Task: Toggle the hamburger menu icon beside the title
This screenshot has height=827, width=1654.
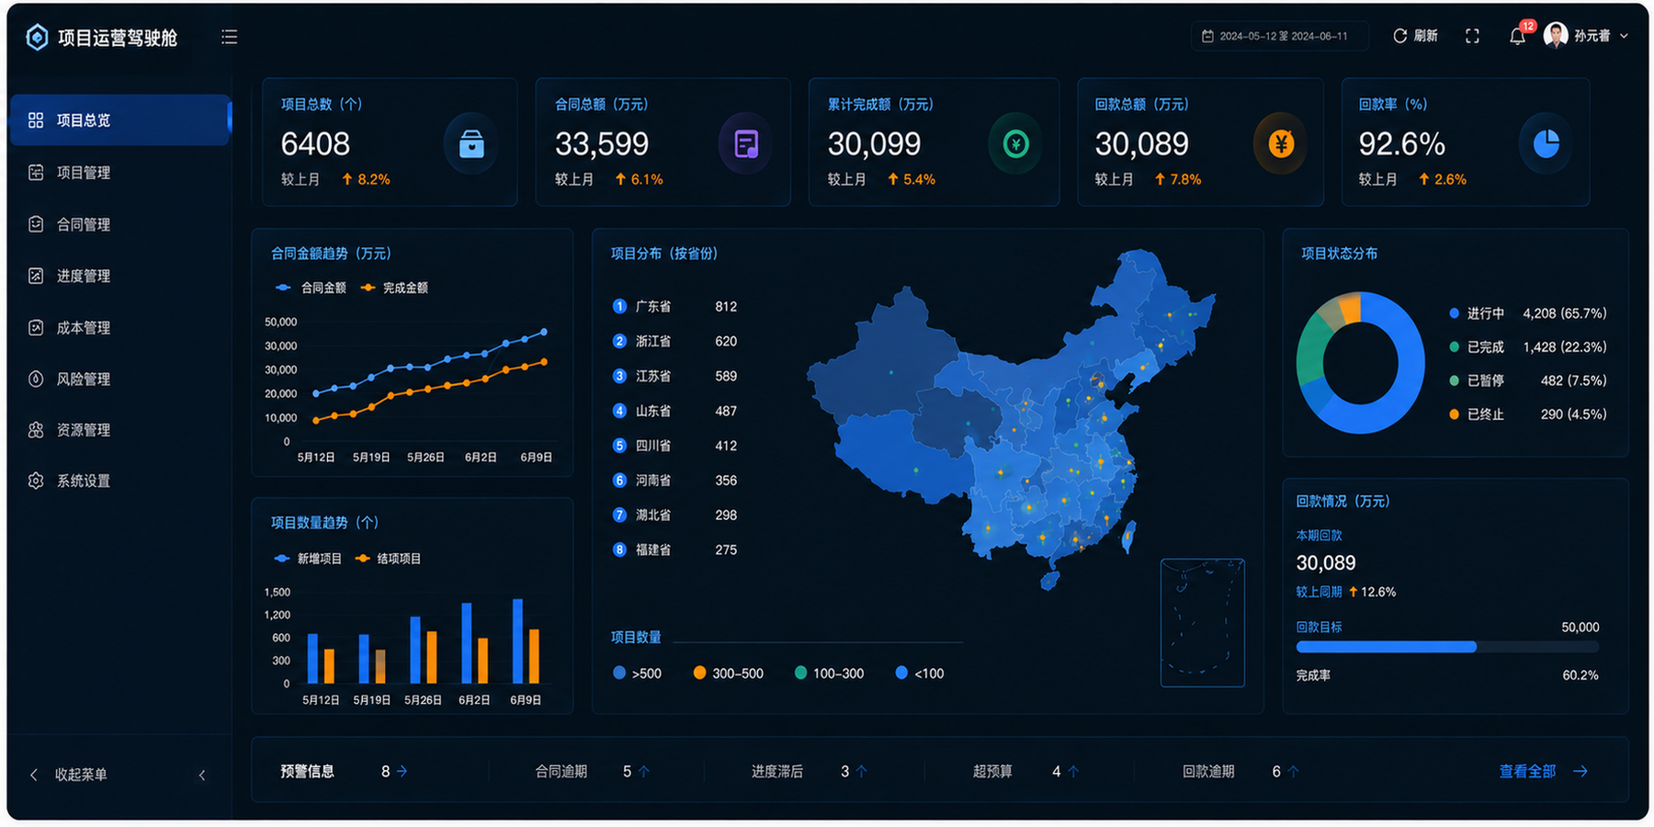Action: [230, 37]
